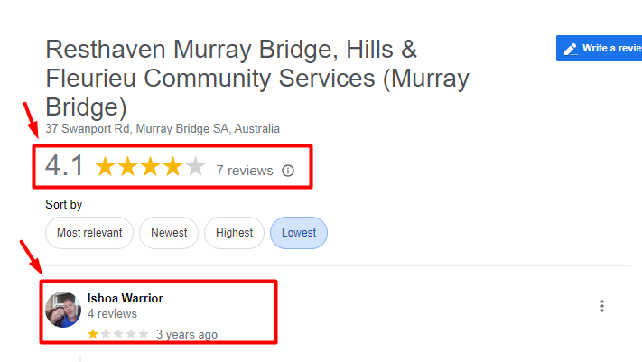Click the grey fifth star in overall rating
Viewport: 642px width, 362px height.
[x=195, y=166]
